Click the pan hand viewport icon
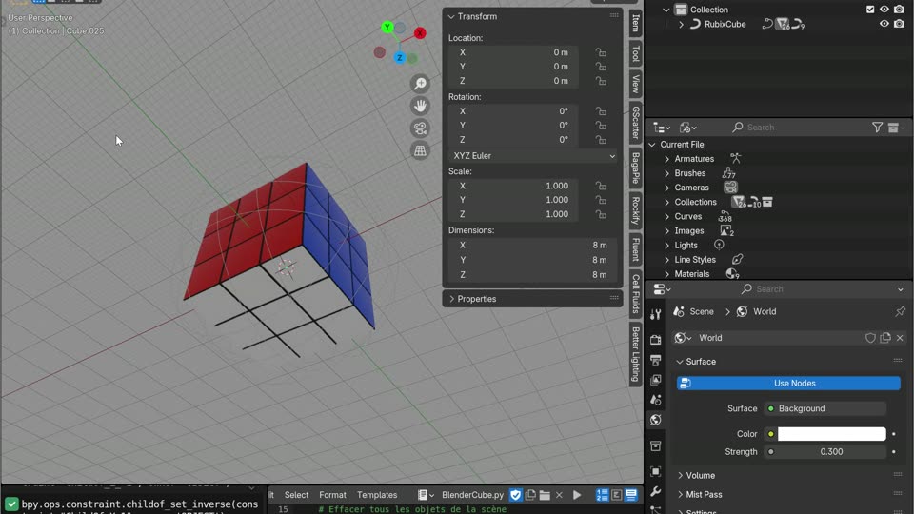This screenshot has width=914, height=514. (x=420, y=106)
